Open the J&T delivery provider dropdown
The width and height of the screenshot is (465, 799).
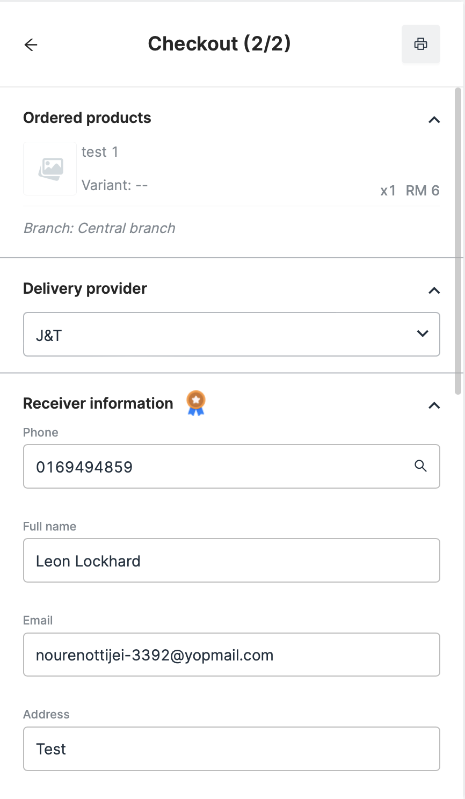(x=231, y=334)
